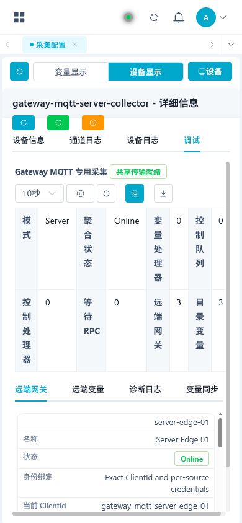This screenshot has height=523, width=242.
Task: Click the 共享传输就绪 status tag
Action: click(138, 172)
